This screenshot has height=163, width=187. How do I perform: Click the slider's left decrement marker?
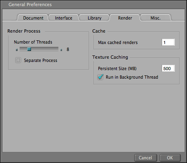[x=17, y=50]
